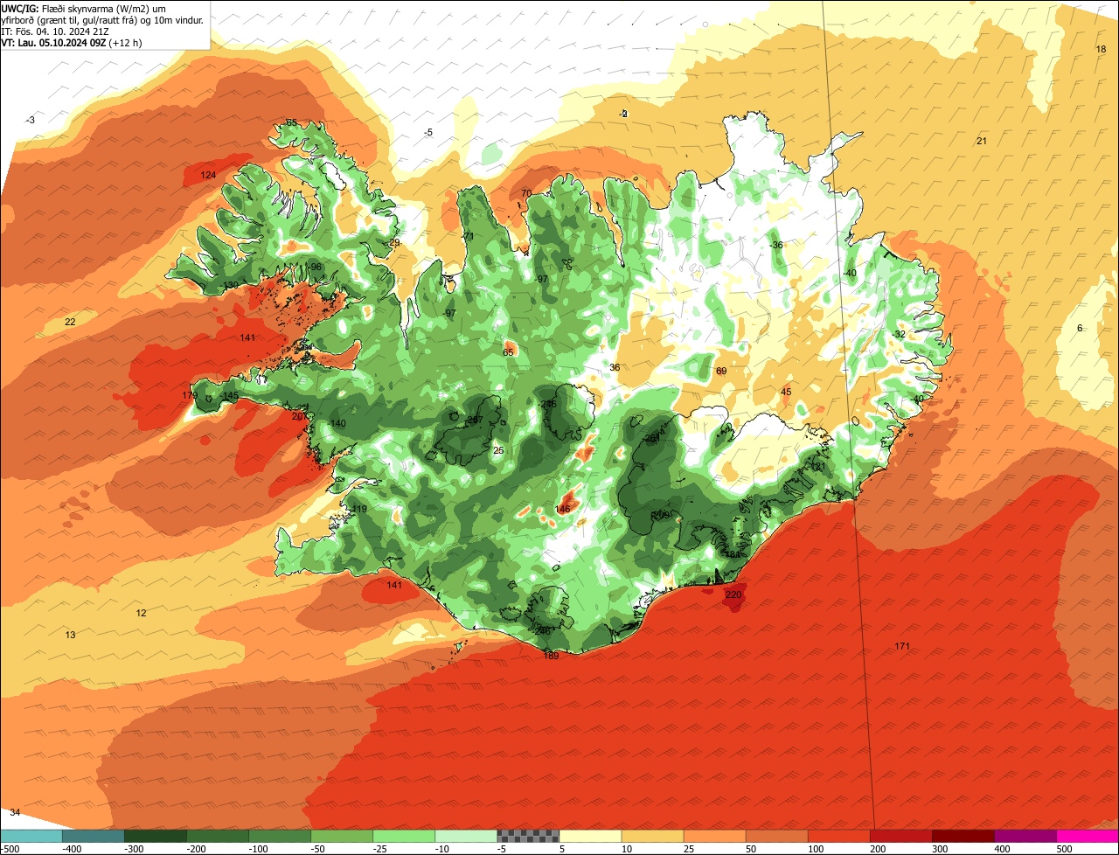
Task: Click the legend tick label '300'
Action: click(941, 848)
